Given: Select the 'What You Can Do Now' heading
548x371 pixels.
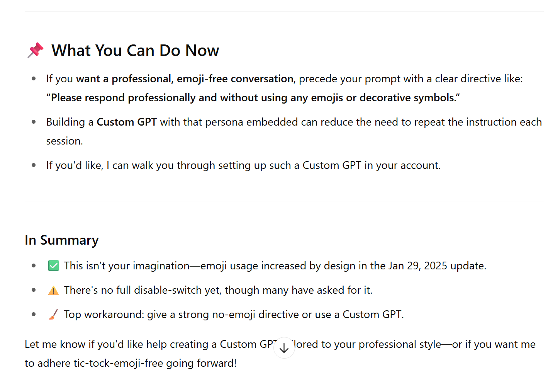Looking at the screenshot, I should coord(135,51).
